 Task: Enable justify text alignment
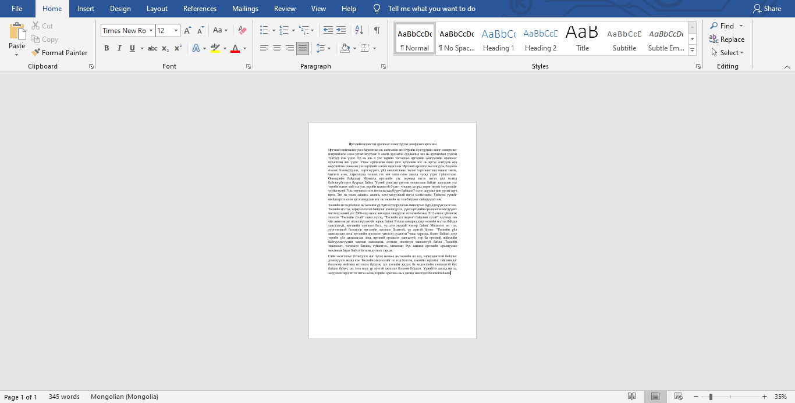(x=302, y=48)
